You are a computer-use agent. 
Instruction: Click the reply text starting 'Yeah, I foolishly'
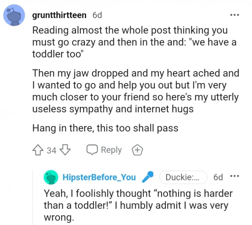coord(138,205)
